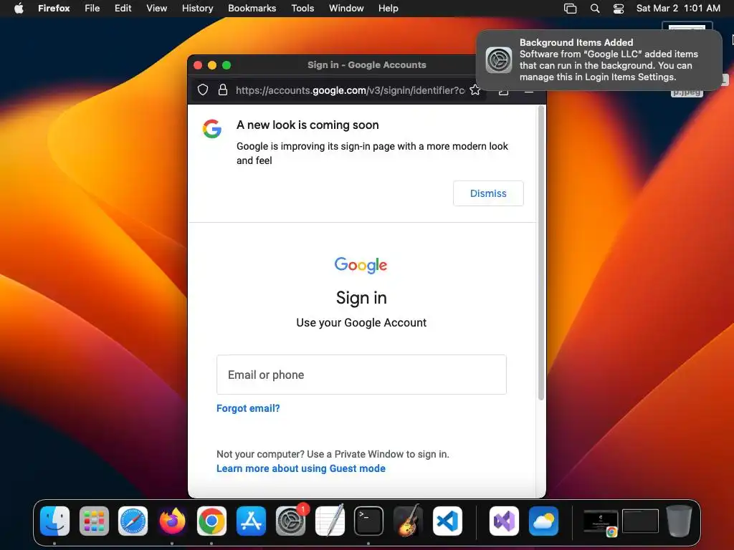Click the Google G logo in the banner
734x550 pixels.
[x=212, y=129]
